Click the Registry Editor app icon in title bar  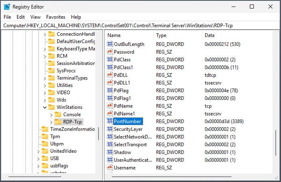coord(7,7)
